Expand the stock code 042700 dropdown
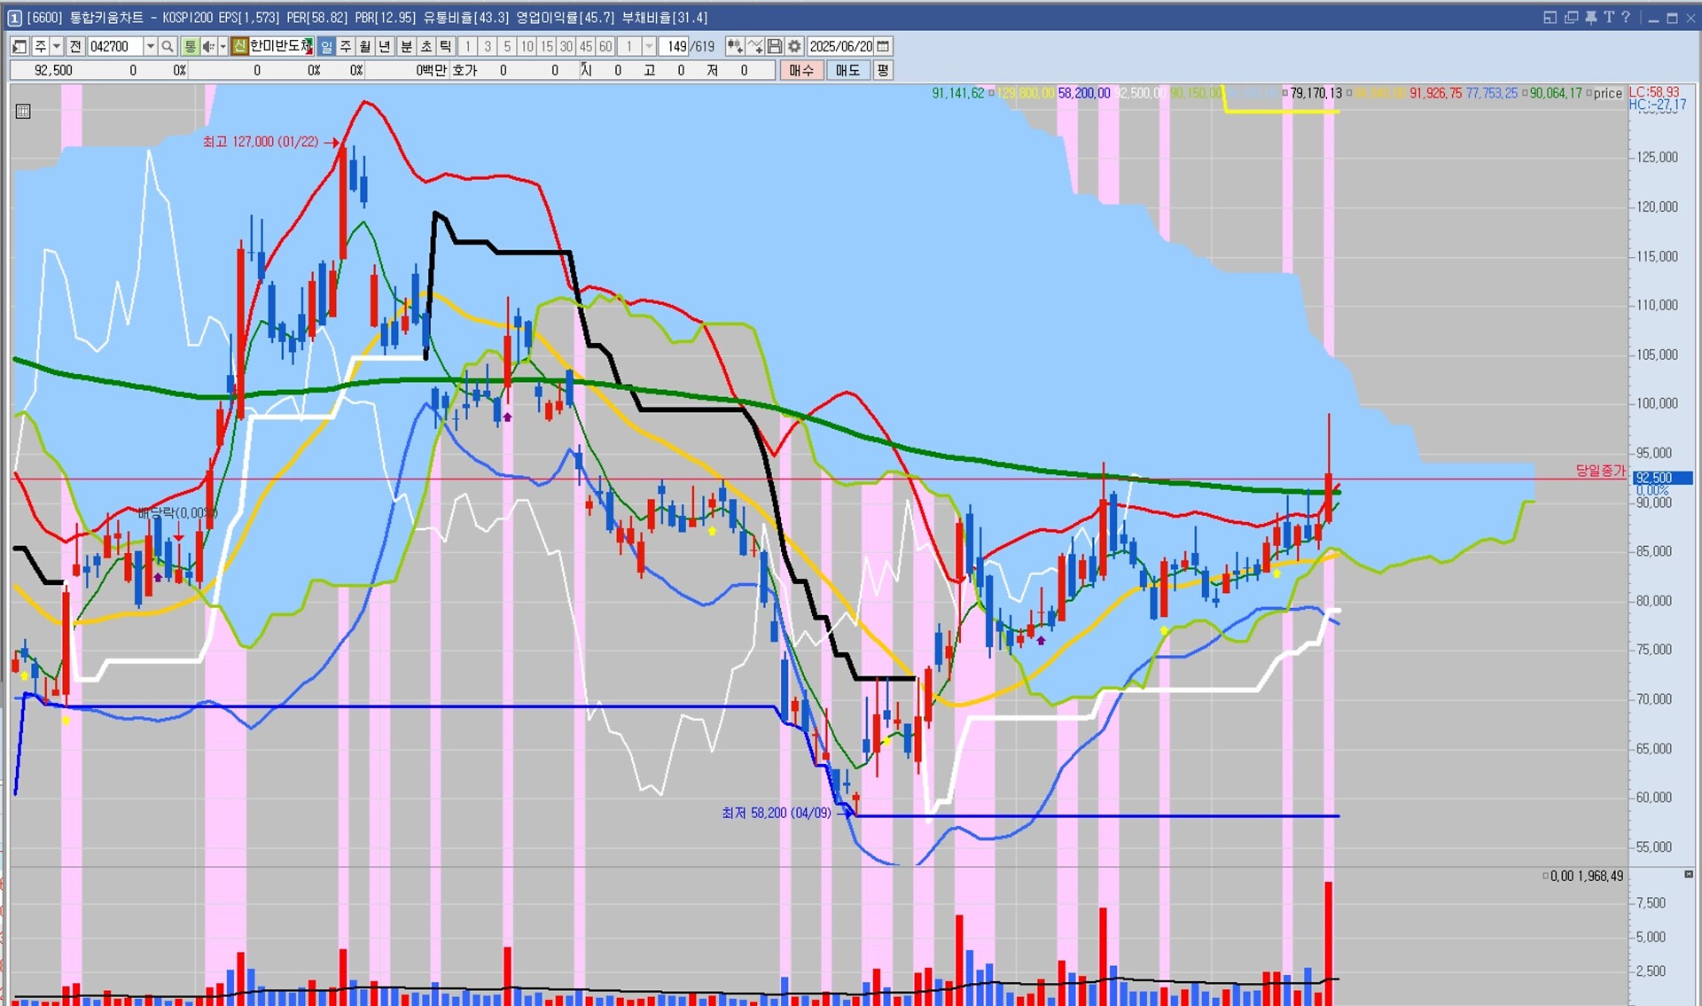 [150, 46]
